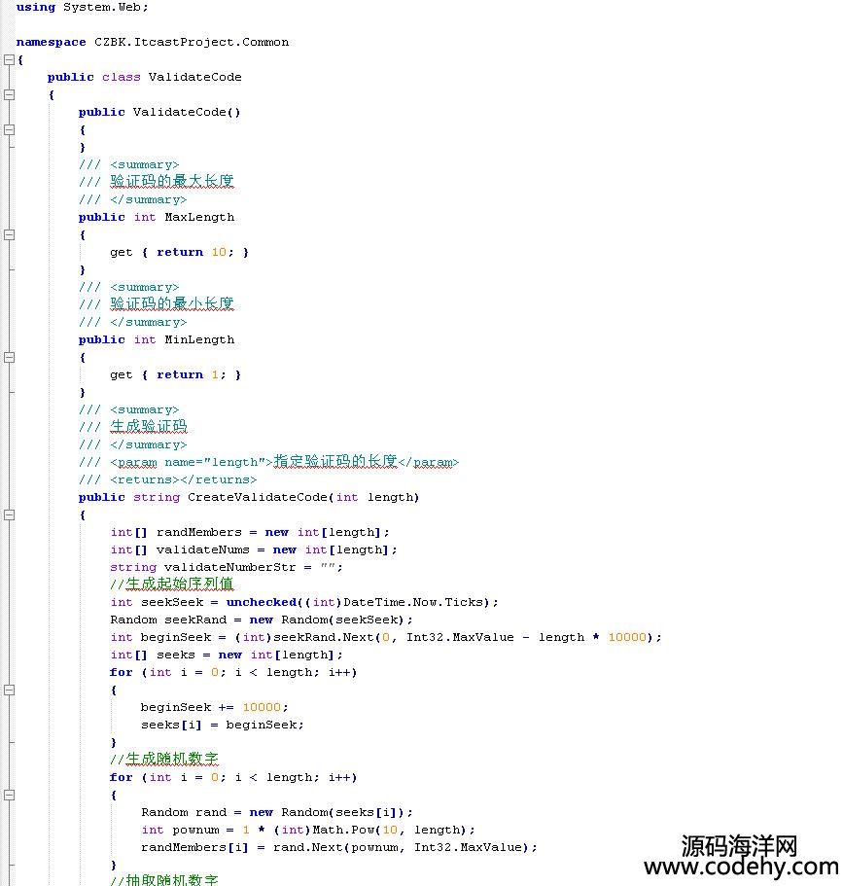This screenshot has height=886, width=843.
Task: Collapse the for loop containing Random rand
Action: click(9, 795)
